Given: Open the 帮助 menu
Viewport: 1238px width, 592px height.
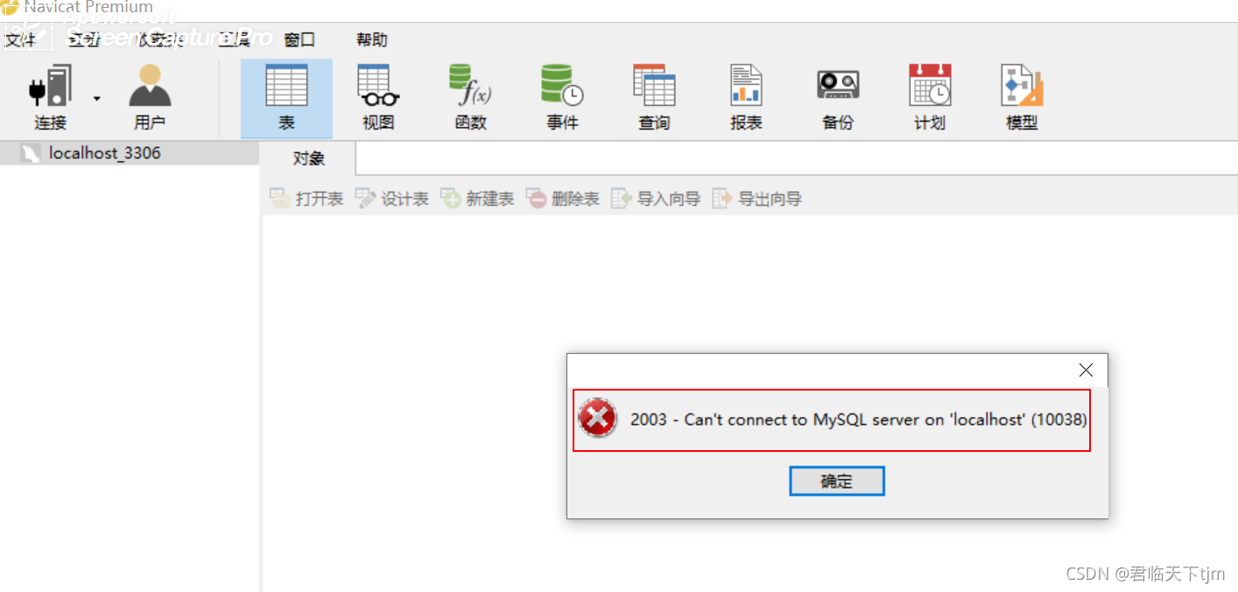Looking at the screenshot, I should pyautogui.click(x=372, y=39).
